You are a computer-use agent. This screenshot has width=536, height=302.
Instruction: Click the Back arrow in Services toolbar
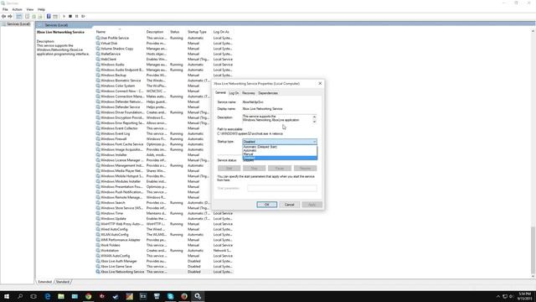[3, 17]
